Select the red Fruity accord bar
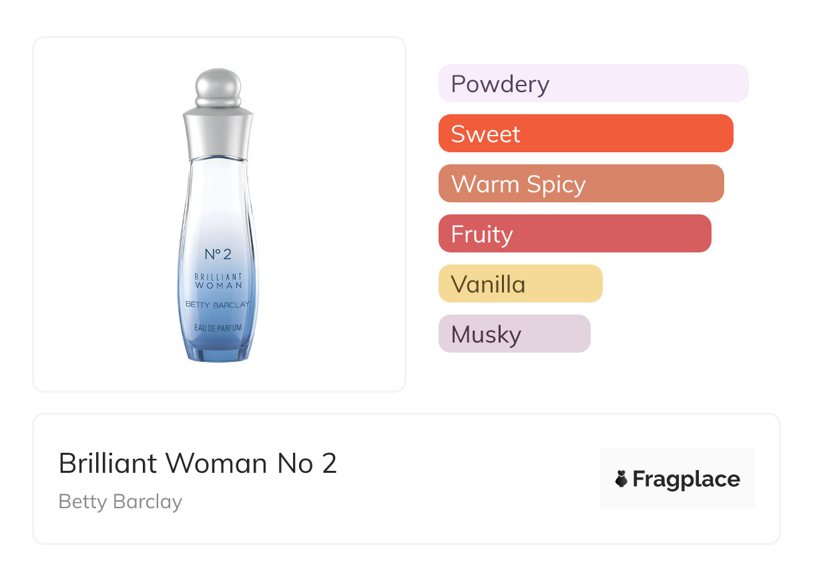This screenshot has height=577, width=813. coord(574,234)
